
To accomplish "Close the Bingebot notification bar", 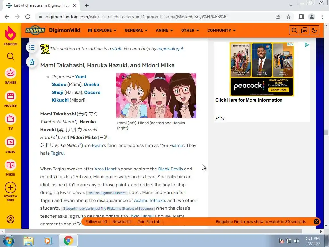I will click(316, 222).
